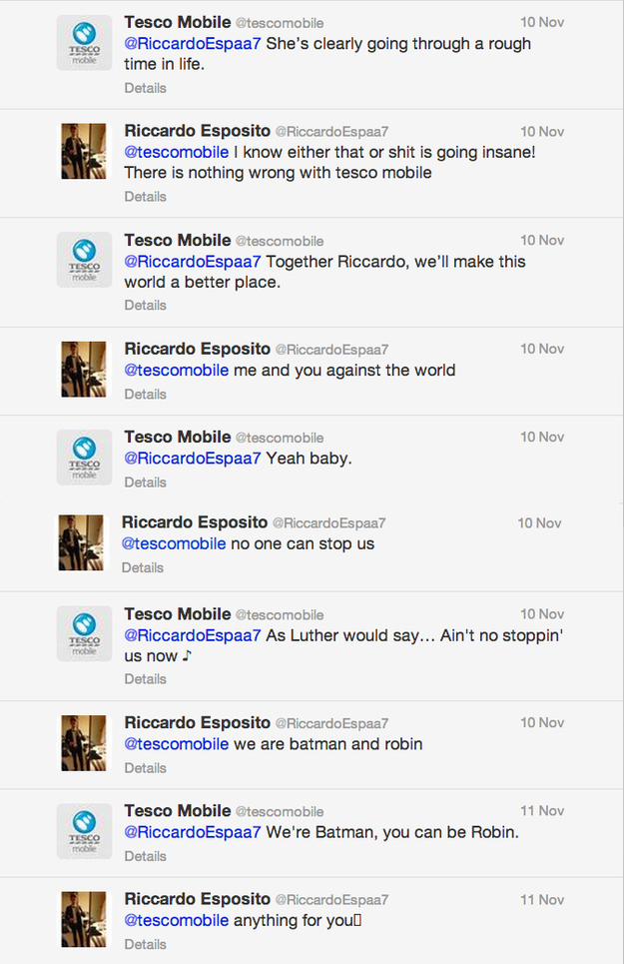Screen dimensions: 624x964
Task: Click Riccardo's avatar on 'nothing wrong' tweet
Action: [x=84, y=151]
